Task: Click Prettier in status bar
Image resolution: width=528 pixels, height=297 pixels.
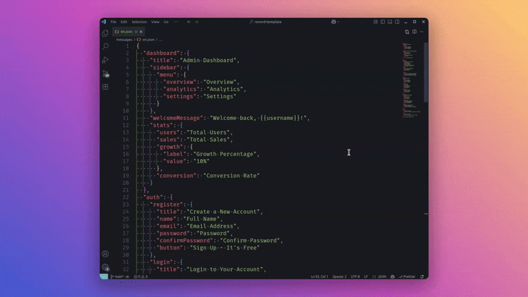Action: click(407, 277)
